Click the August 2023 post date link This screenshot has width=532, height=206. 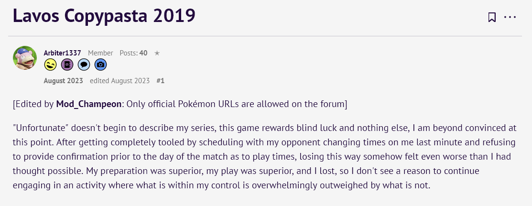tap(64, 81)
